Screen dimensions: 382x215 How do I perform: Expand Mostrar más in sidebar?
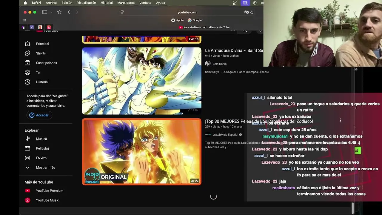(46, 168)
